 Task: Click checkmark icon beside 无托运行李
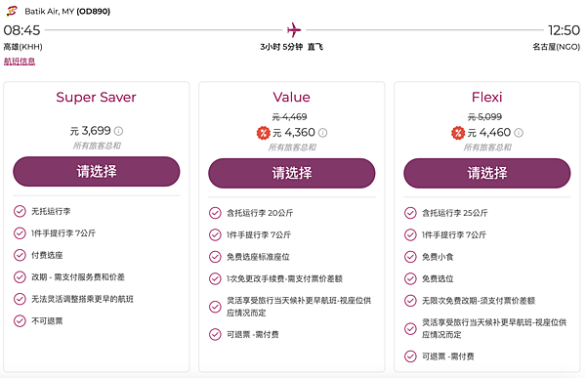click(20, 211)
